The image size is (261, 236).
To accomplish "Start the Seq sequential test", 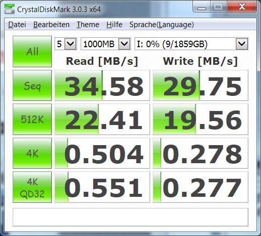I will 32,85.
